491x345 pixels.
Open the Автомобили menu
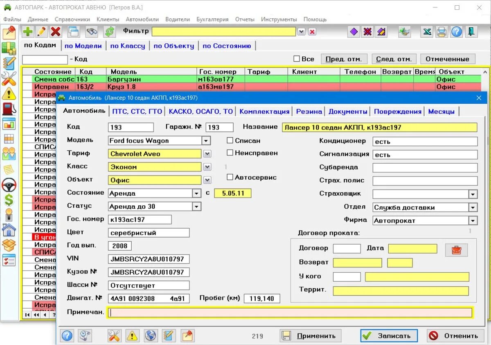pyautogui.click(x=142, y=19)
